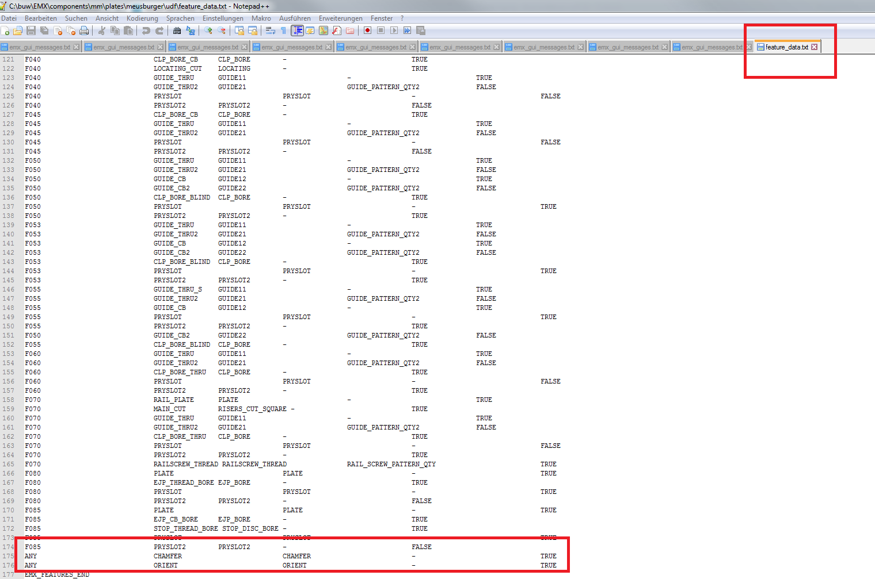Click the text LOCATING_CUT on line 122

click(x=178, y=68)
